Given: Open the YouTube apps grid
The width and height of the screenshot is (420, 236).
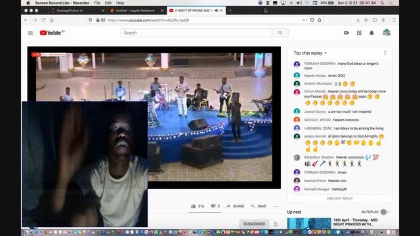Looking at the screenshot, I should pyautogui.click(x=359, y=33).
